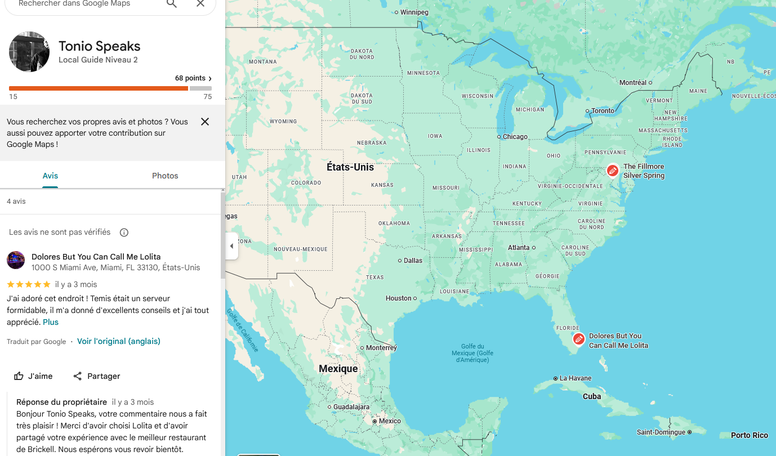Share the review with Partager button
The width and height of the screenshot is (776, 456).
(x=97, y=376)
